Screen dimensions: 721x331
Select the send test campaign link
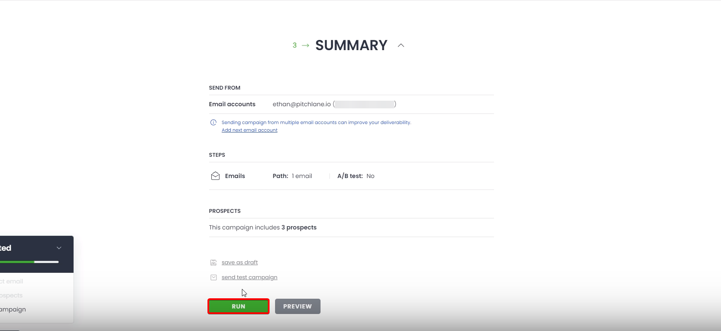point(250,277)
